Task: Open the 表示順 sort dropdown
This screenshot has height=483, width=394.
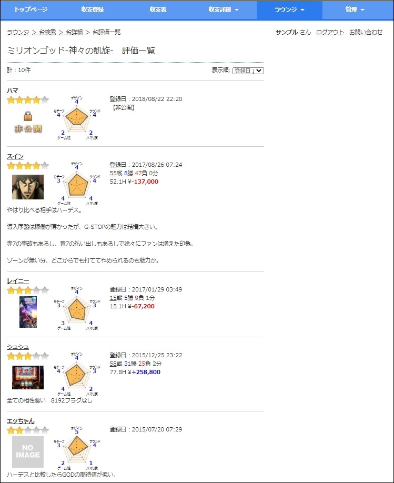Action: [248, 71]
